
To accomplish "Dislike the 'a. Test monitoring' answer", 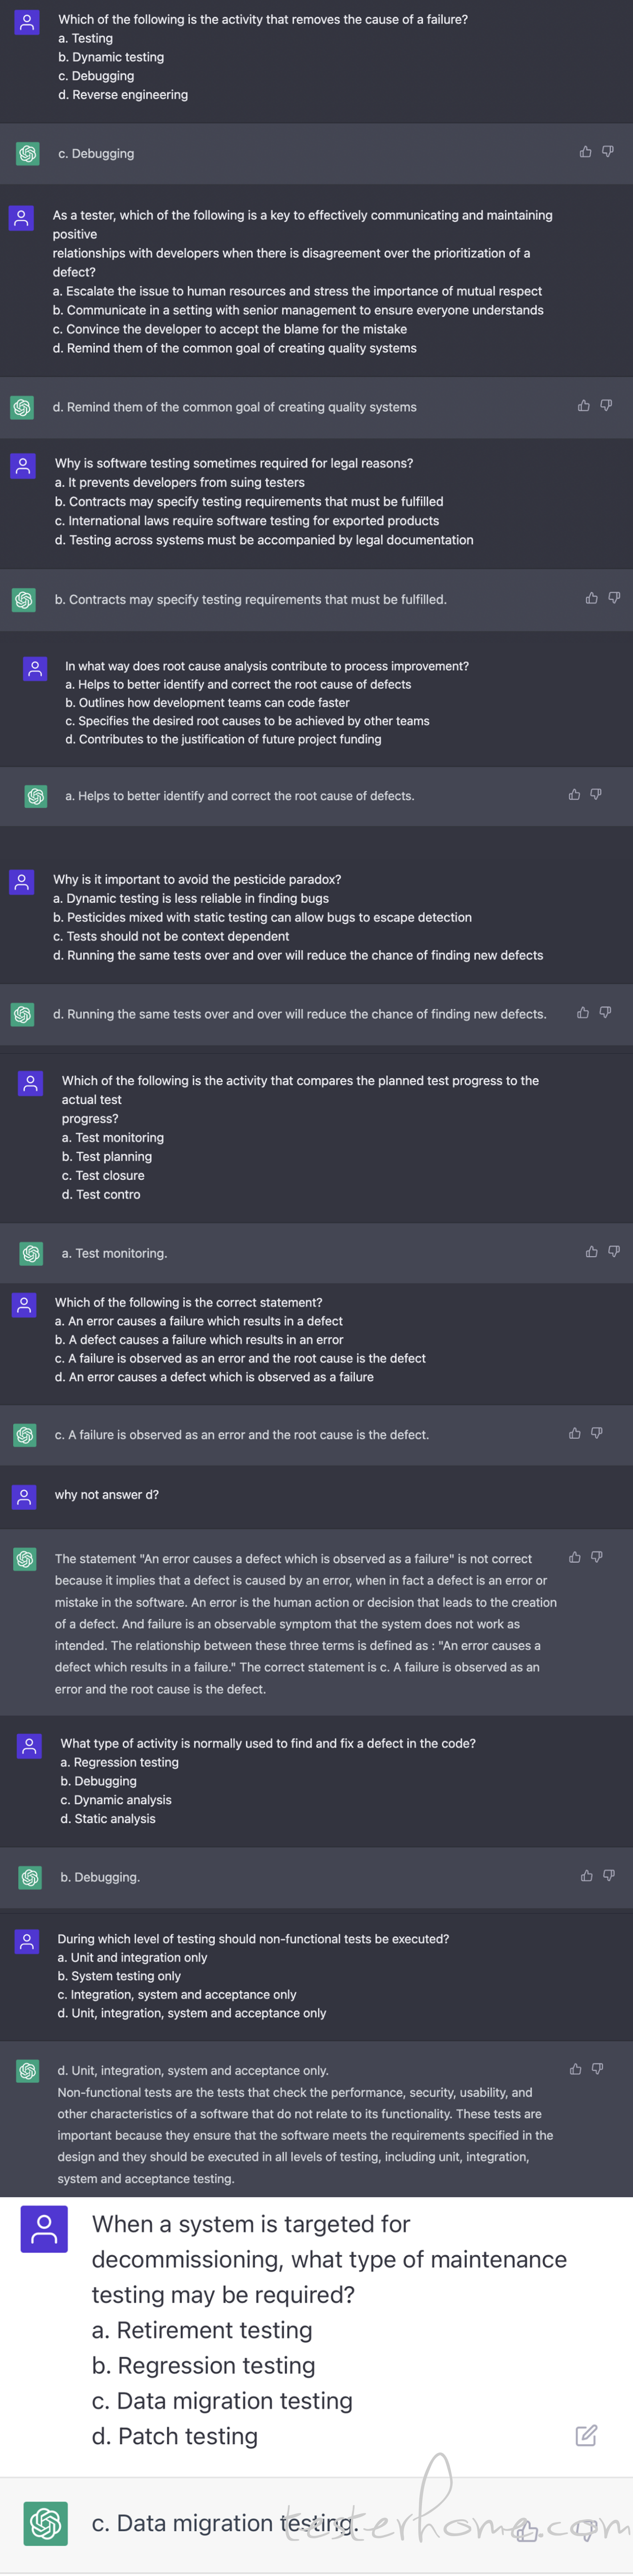I will coord(613,1252).
